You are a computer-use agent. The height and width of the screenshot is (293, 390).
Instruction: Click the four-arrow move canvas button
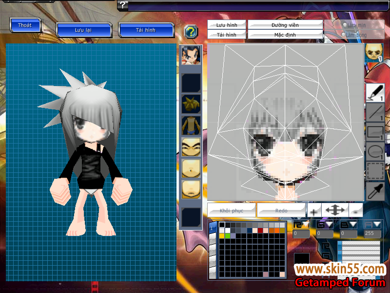tap(335, 210)
